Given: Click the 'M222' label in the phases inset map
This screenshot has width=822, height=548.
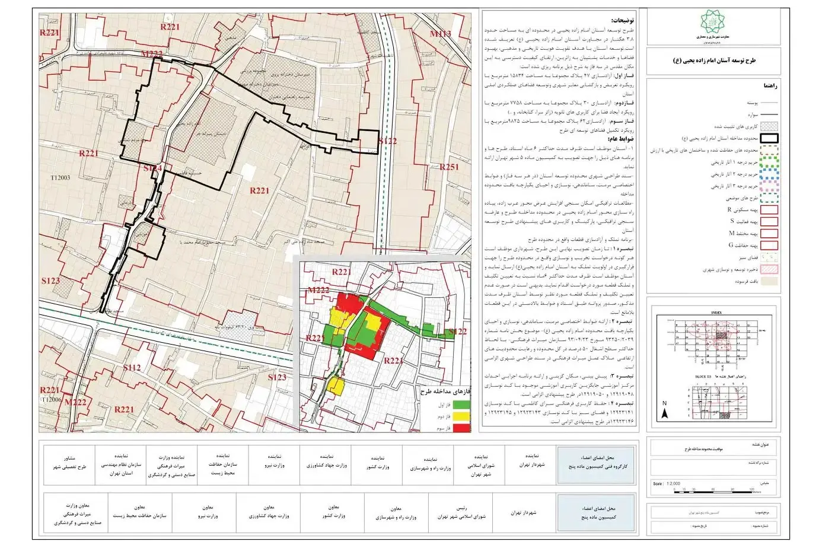Looking at the screenshot, I should click(318, 290).
